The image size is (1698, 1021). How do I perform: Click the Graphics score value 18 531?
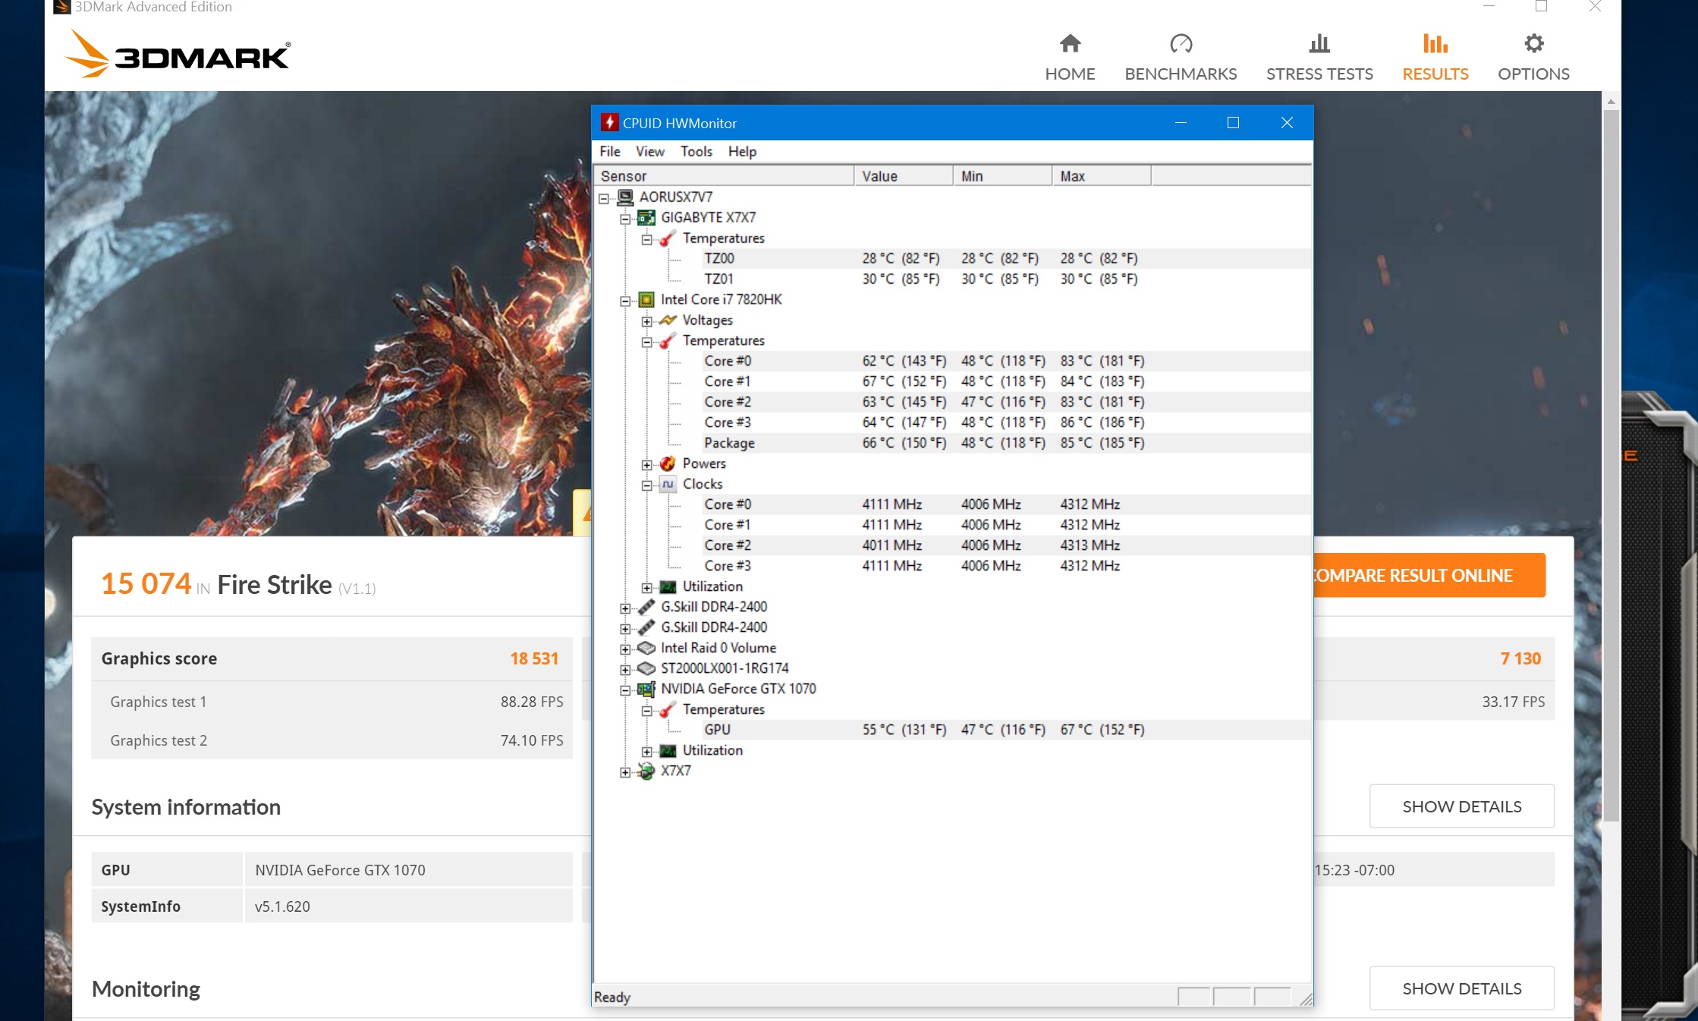click(534, 658)
